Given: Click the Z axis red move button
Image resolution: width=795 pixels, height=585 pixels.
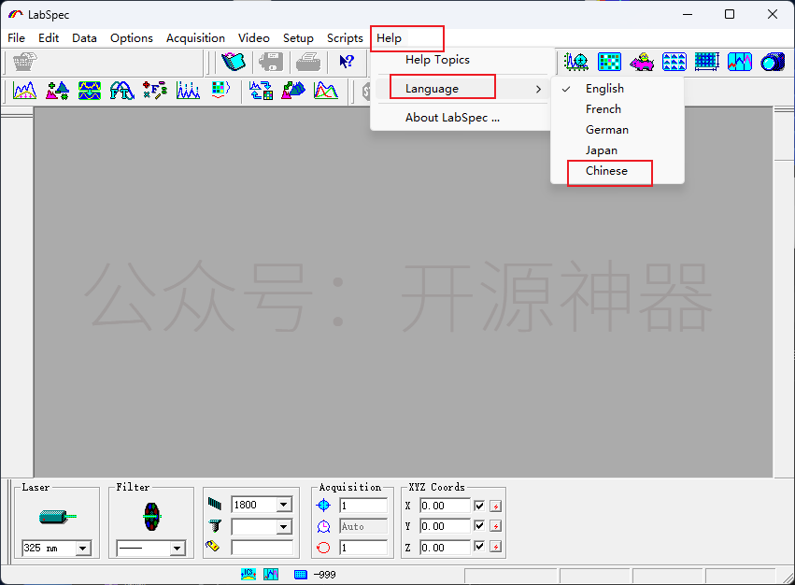Looking at the screenshot, I should (496, 547).
